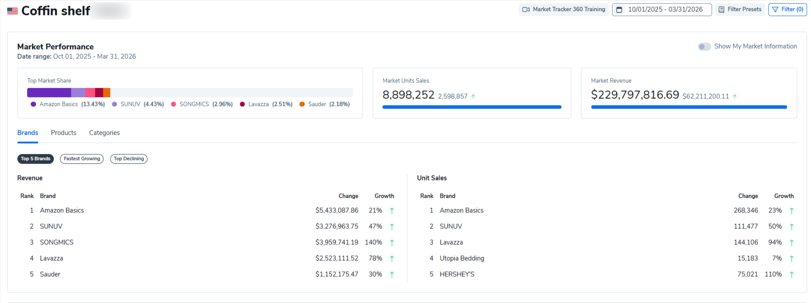Click Amazon Basics revenue growth arrow

pos(392,211)
